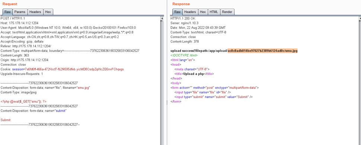Click the 'Host: 175.178.14.112:1204' header line

tap(20, 23)
